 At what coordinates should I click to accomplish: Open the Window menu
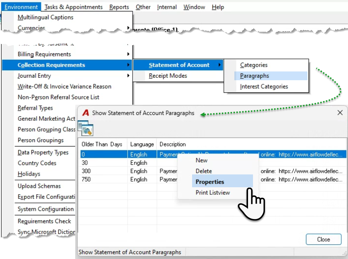194,7
